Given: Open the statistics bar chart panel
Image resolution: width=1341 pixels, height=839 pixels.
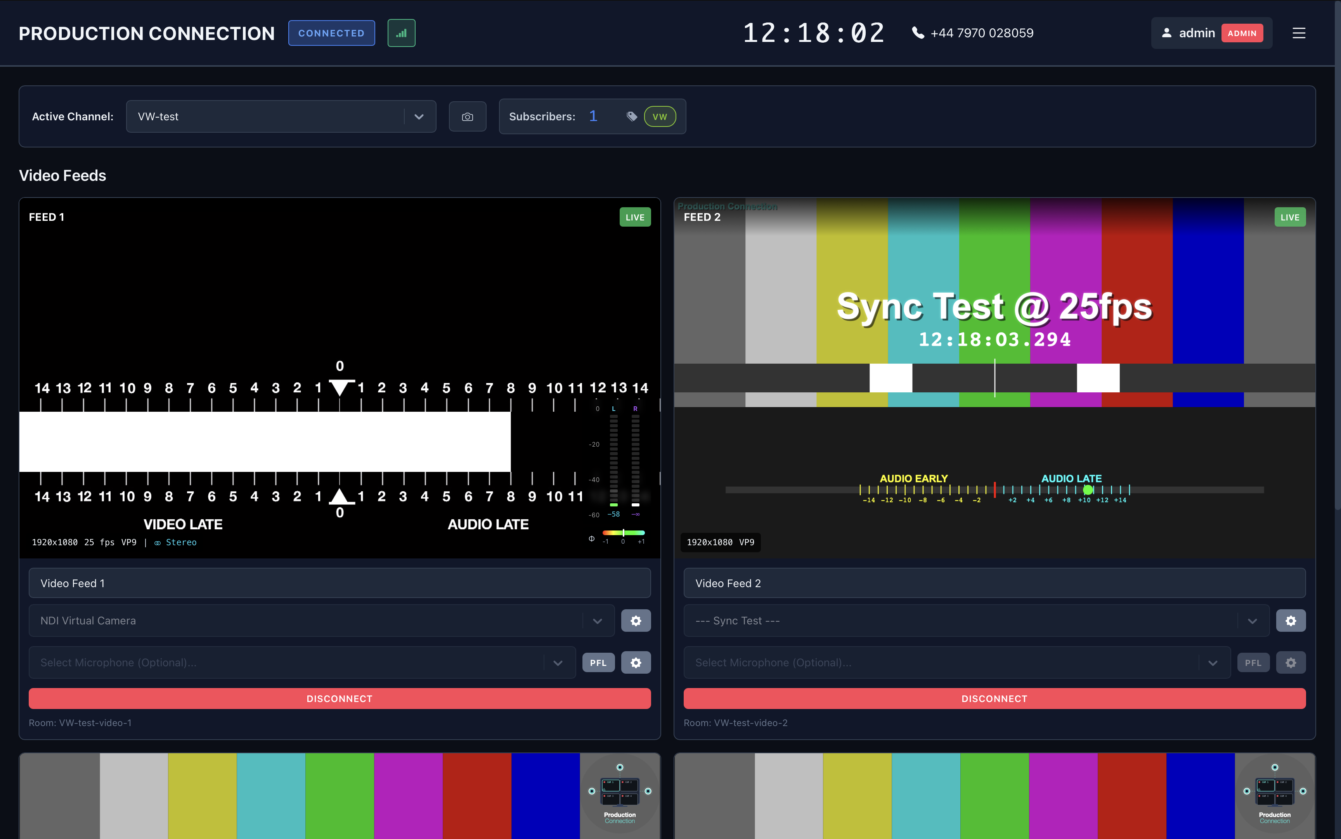Looking at the screenshot, I should (401, 33).
